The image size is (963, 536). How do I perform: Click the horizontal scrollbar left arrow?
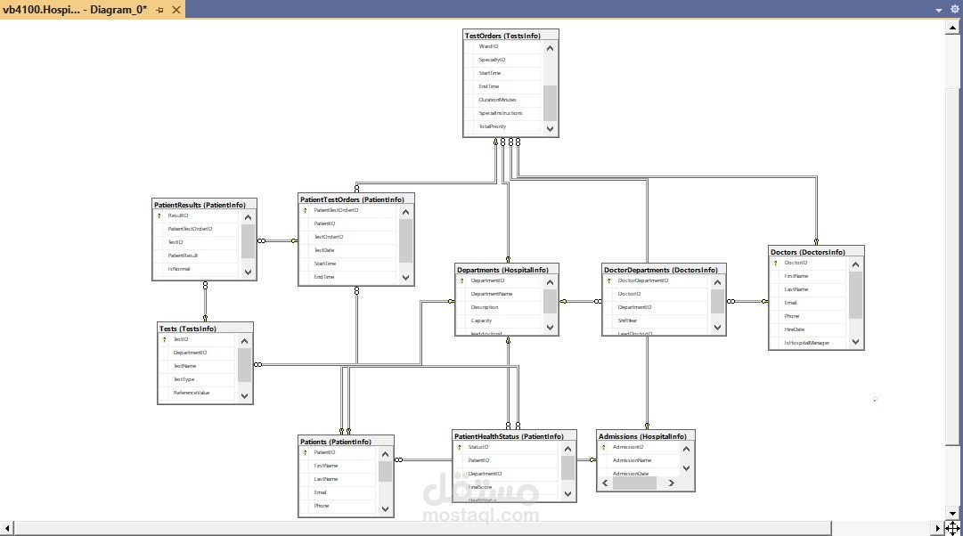coord(7,528)
